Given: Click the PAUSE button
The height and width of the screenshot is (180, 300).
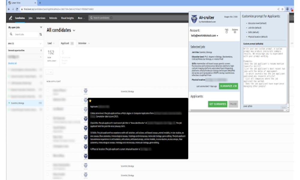Looking at the screenshot, I should click(233, 104).
